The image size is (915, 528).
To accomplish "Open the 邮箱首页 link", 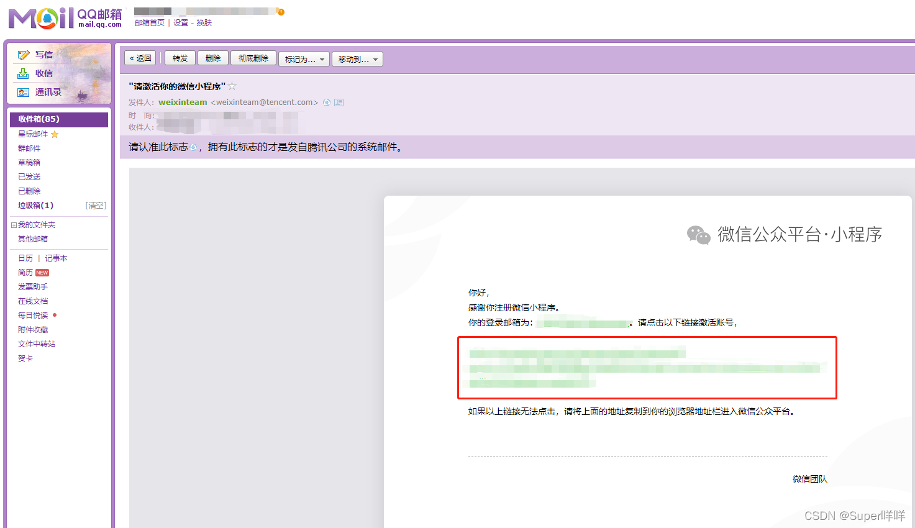I will (150, 23).
